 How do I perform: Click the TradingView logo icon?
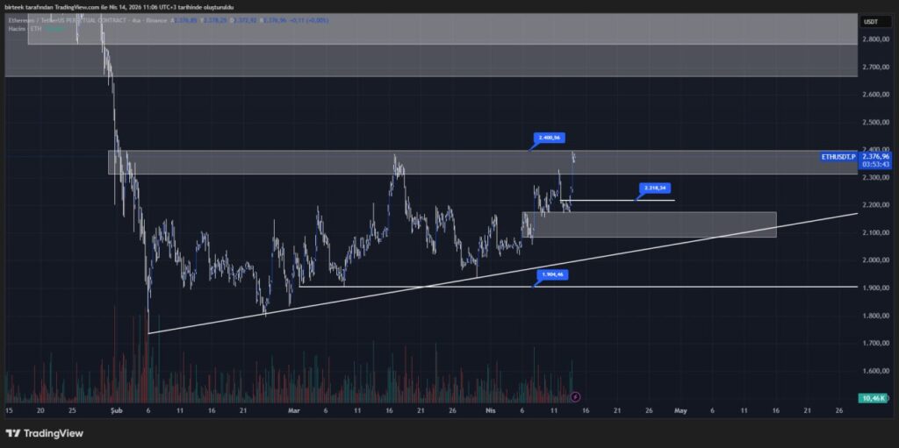tap(13, 433)
